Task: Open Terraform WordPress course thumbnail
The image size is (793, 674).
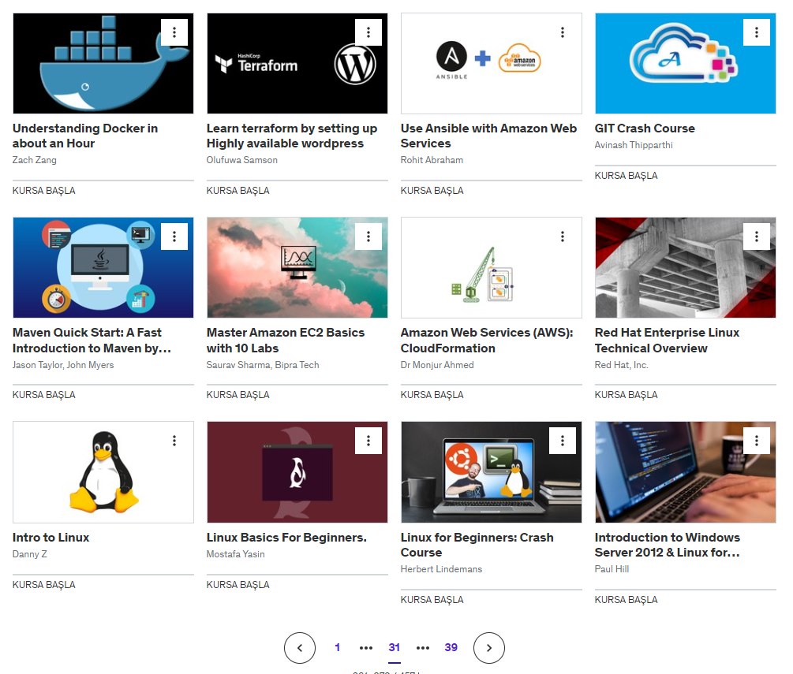Action: 297,64
